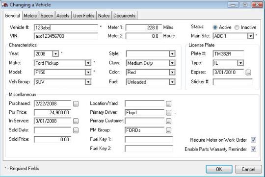The height and width of the screenshot is (177, 265).
Task: Close the Changing a Vehicle window
Action: coord(257,4)
